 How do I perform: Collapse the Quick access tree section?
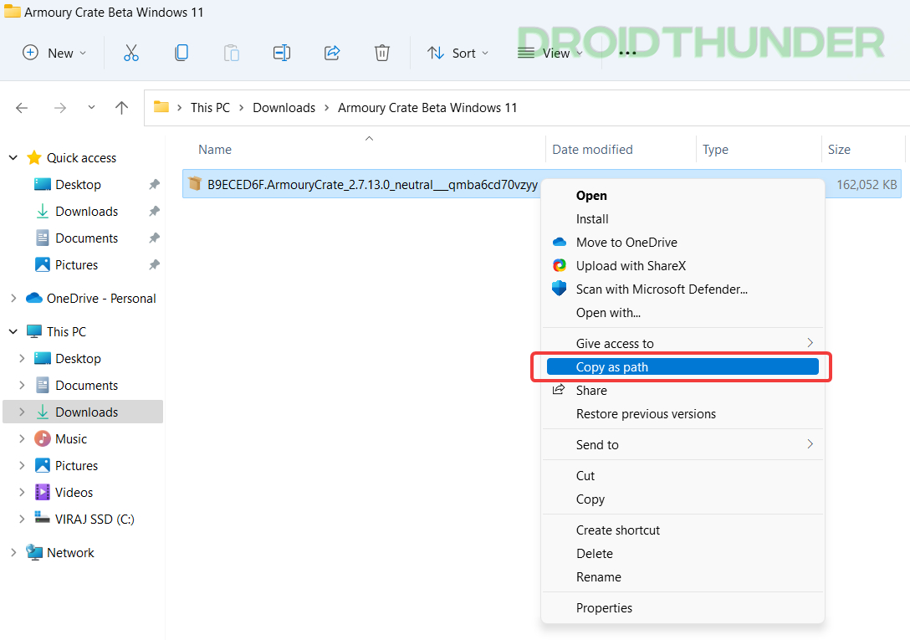(13, 158)
